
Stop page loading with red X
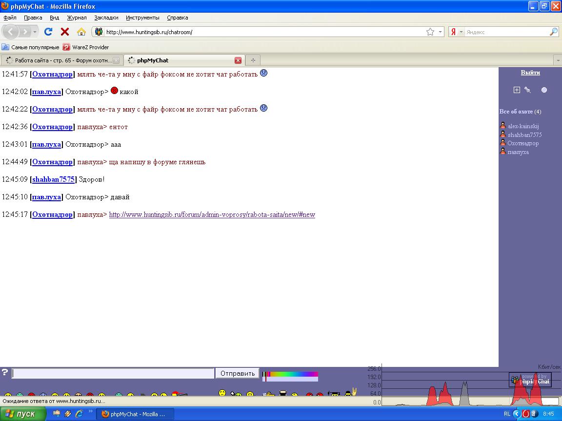(x=64, y=32)
